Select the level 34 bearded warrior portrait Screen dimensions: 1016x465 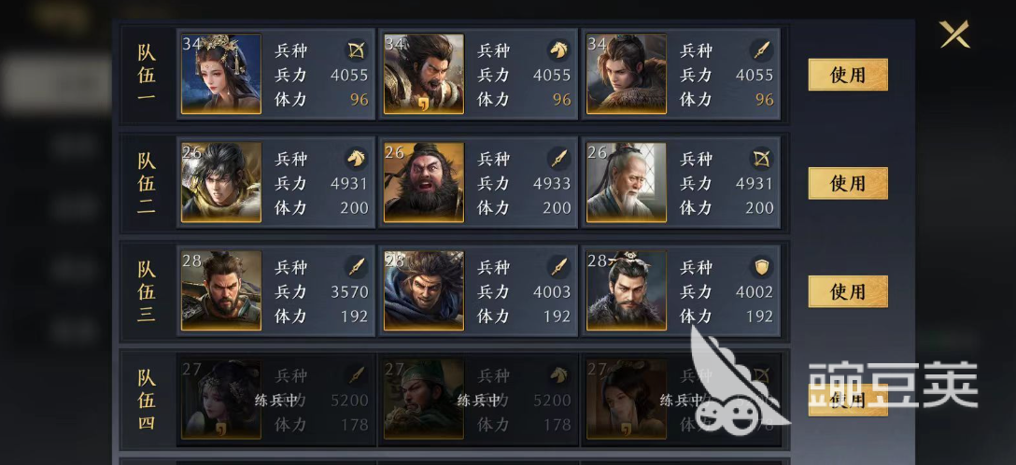pyautogui.click(x=423, y=74)
